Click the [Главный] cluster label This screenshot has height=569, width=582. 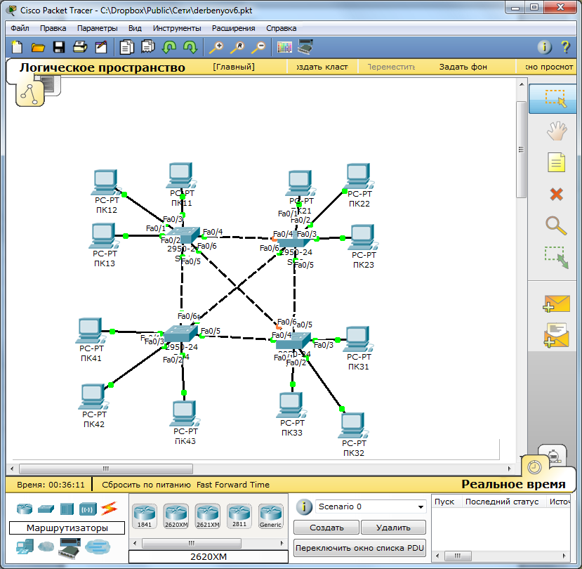(x=234, y=67)
